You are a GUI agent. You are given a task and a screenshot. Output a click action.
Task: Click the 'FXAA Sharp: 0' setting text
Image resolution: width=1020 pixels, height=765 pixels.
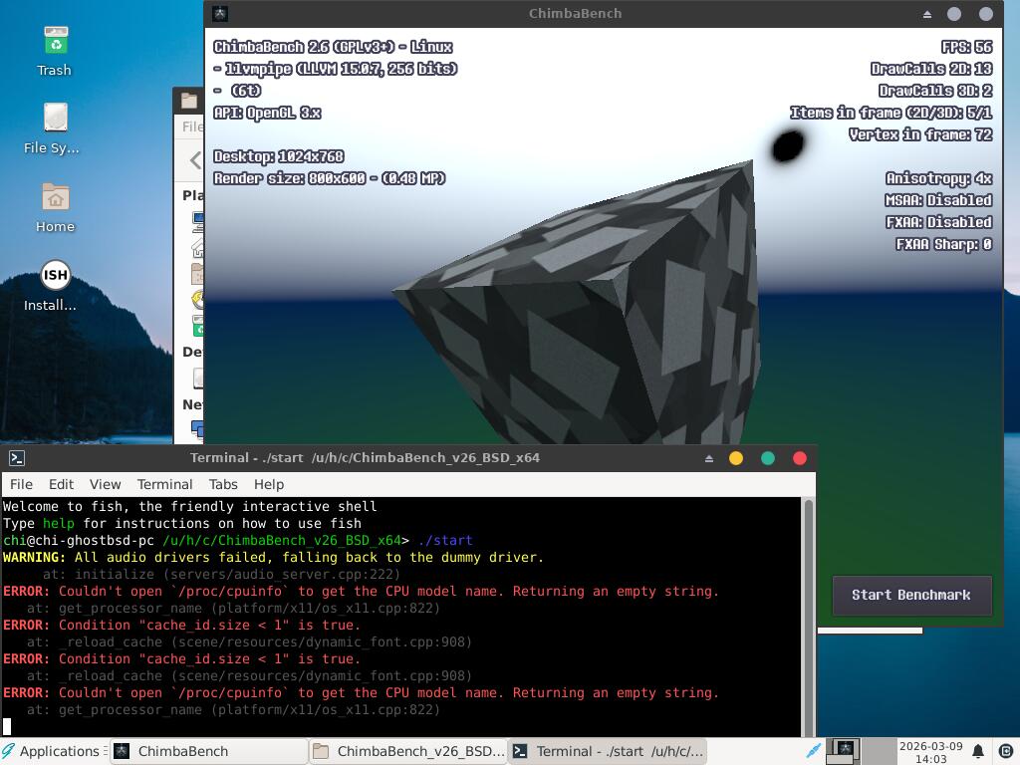944,245
